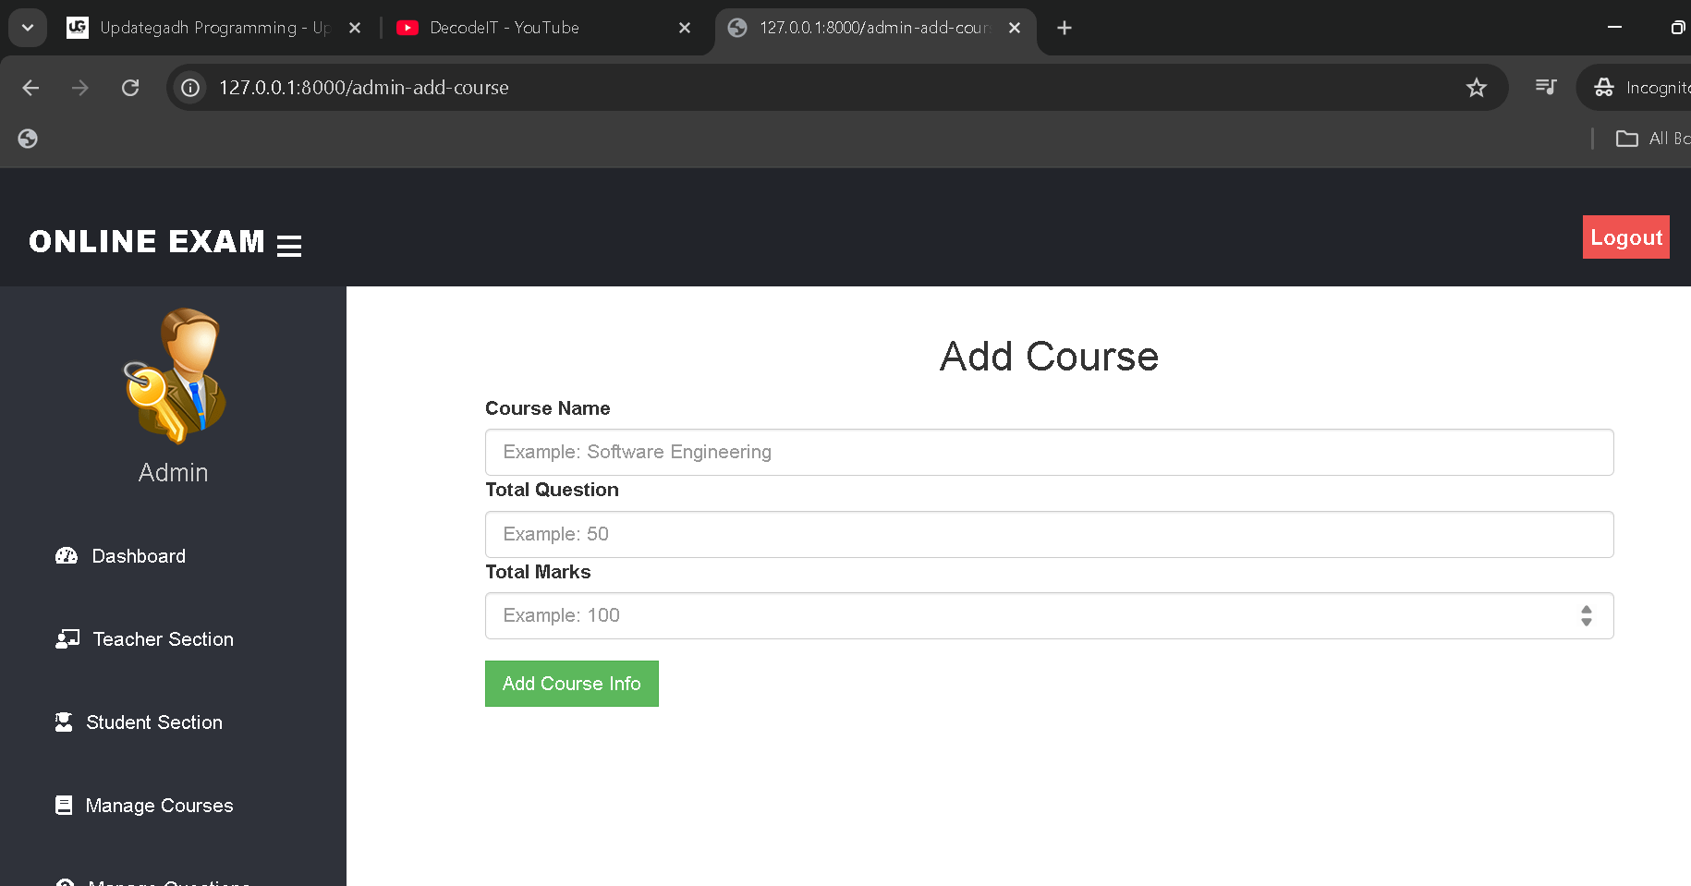Select the Dashboard speedometer icon

point(66,555)
